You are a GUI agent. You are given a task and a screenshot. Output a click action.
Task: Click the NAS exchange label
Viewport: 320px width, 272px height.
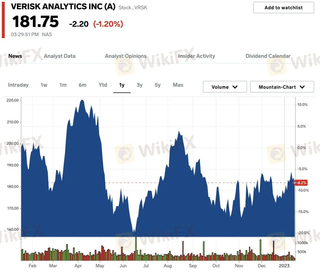(47, 34)
